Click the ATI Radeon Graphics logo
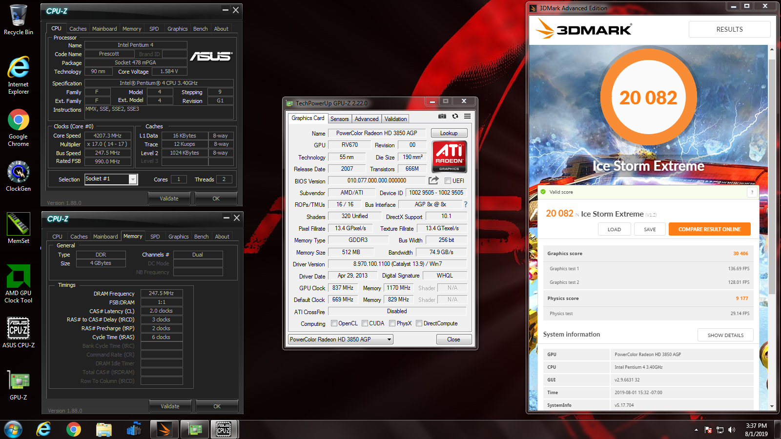This screenshot has width=781, height=439. [450, 157]
